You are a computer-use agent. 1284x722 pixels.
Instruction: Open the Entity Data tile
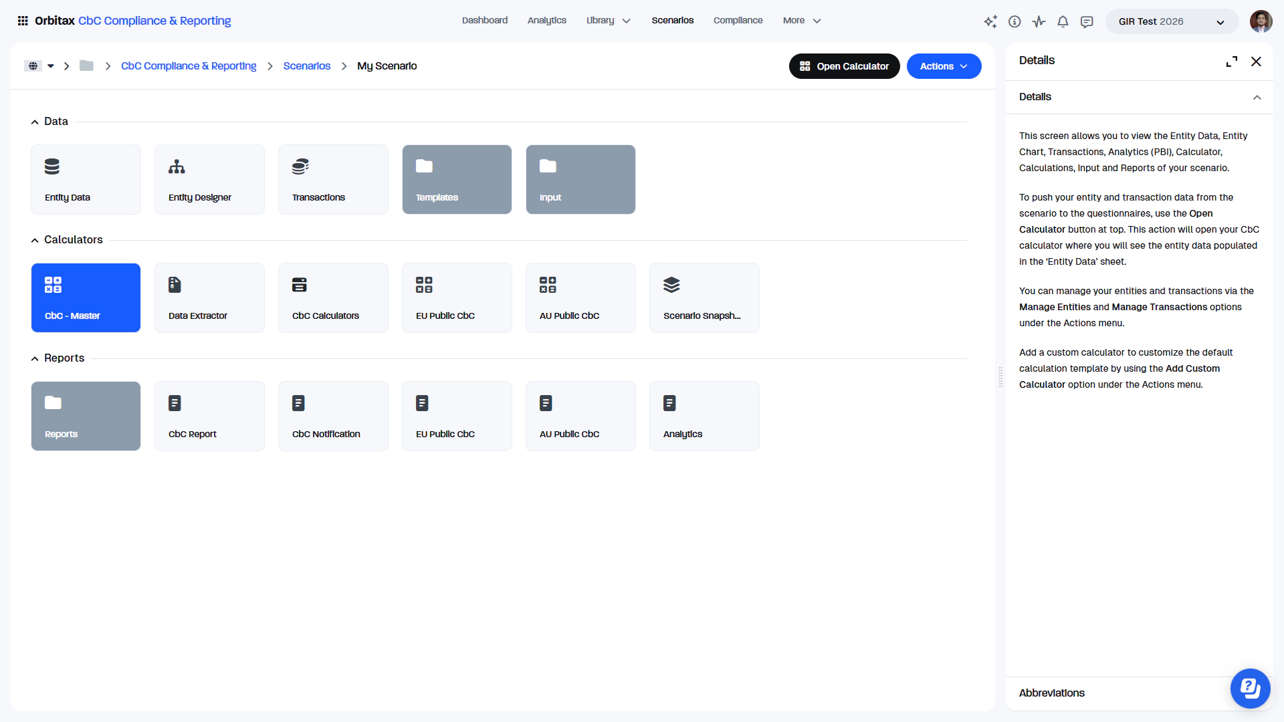(86, 179)
